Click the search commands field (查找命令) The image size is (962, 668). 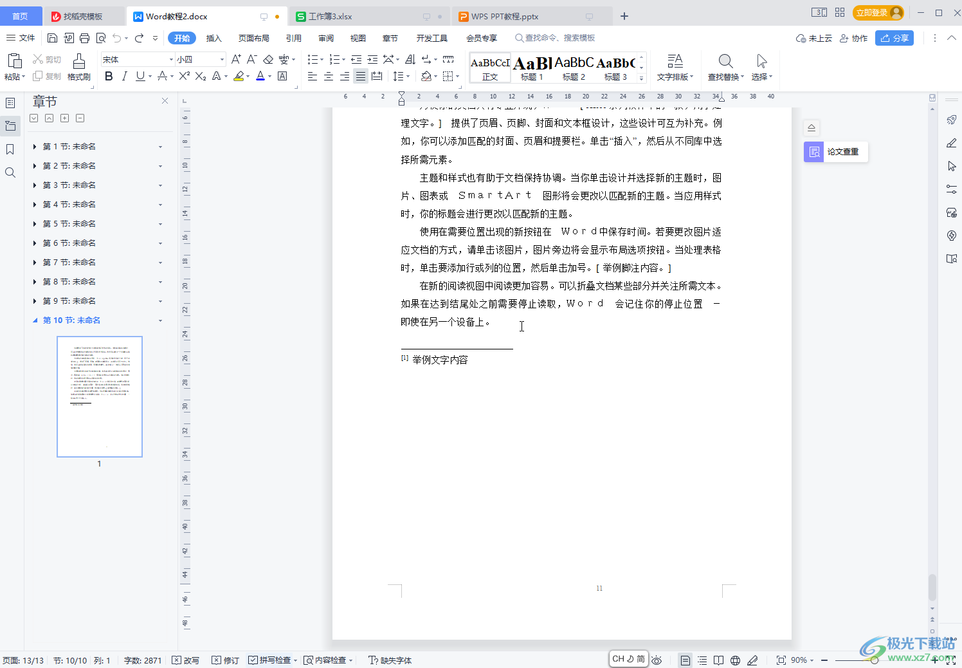555,38
